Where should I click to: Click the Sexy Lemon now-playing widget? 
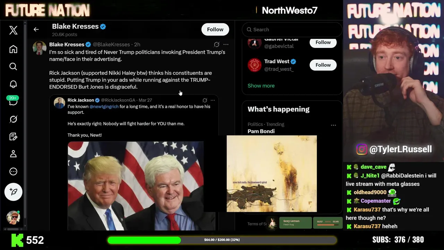296,223
